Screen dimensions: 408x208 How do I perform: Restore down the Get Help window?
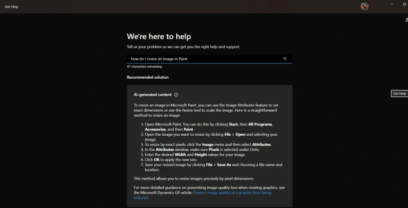coord(404,4)
